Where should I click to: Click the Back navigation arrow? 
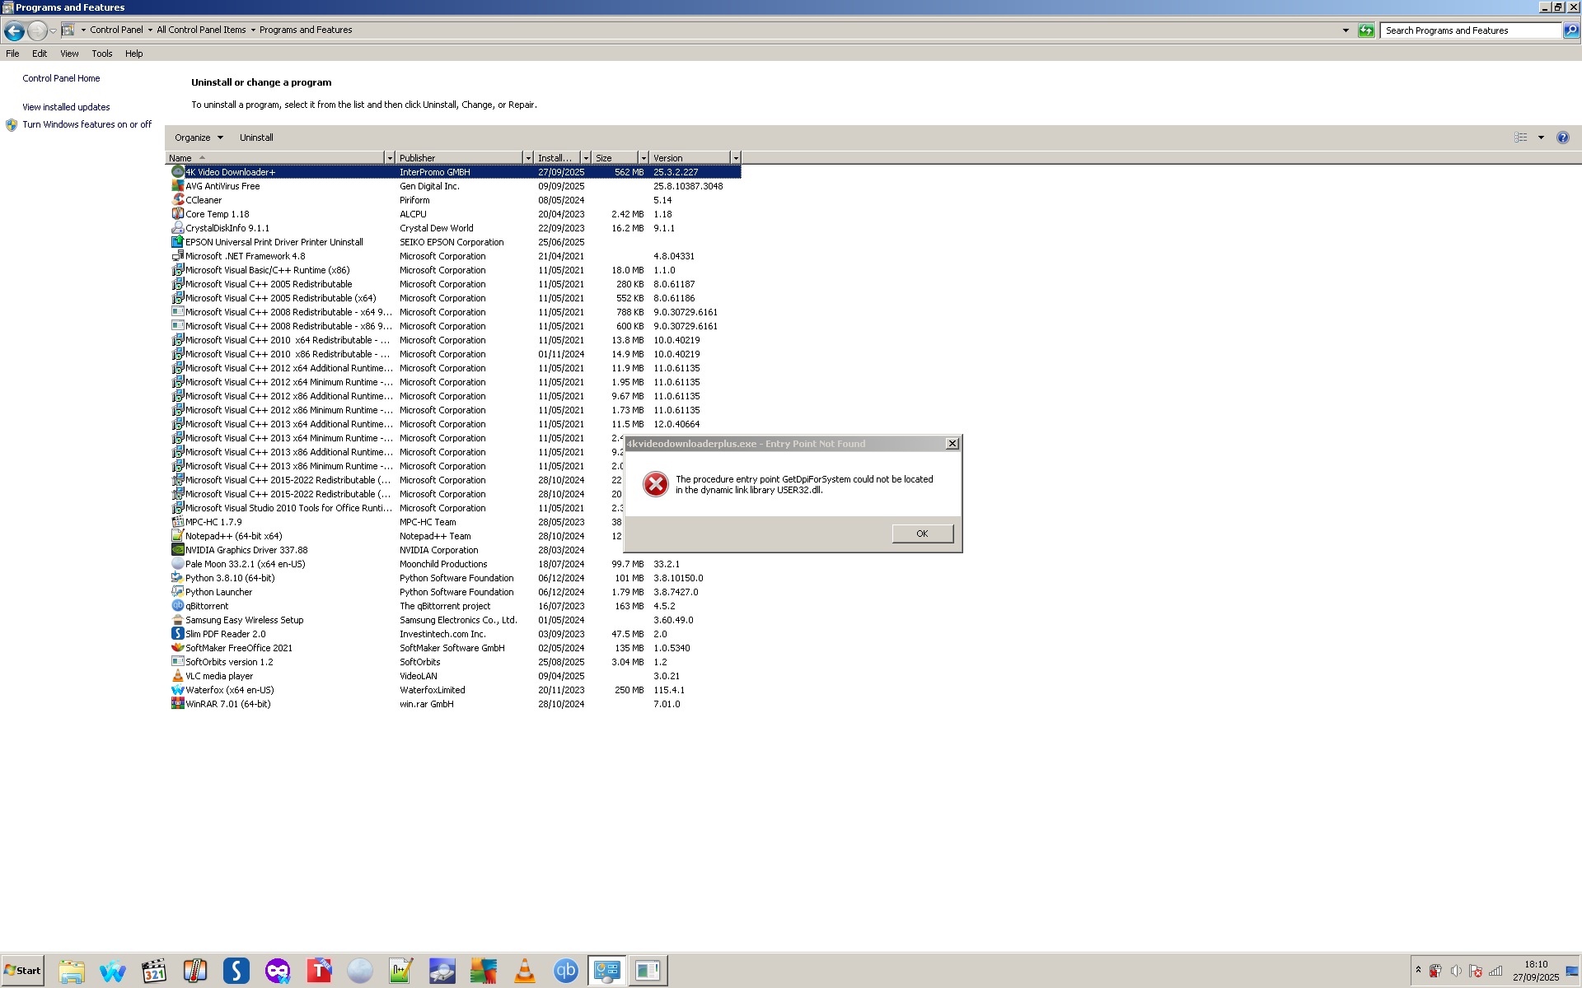[14, 30]
